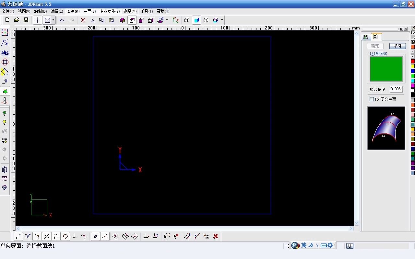
Task: Open the 曲面 menu
Action: point(89,11)
